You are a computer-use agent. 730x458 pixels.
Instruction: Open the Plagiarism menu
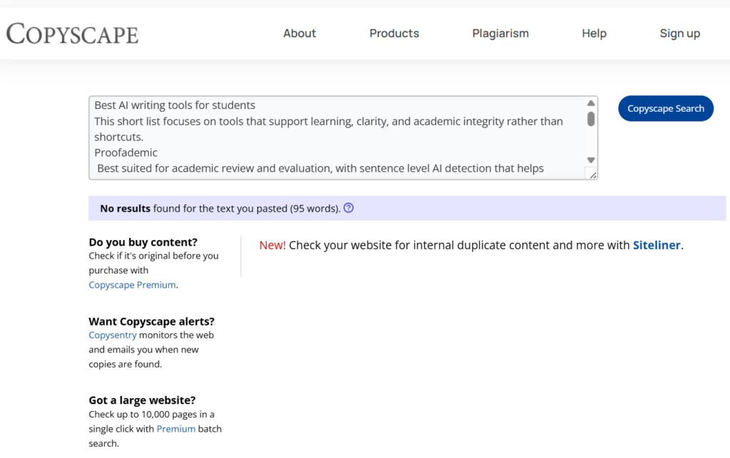pyautogui.click(x=500, y=33)
